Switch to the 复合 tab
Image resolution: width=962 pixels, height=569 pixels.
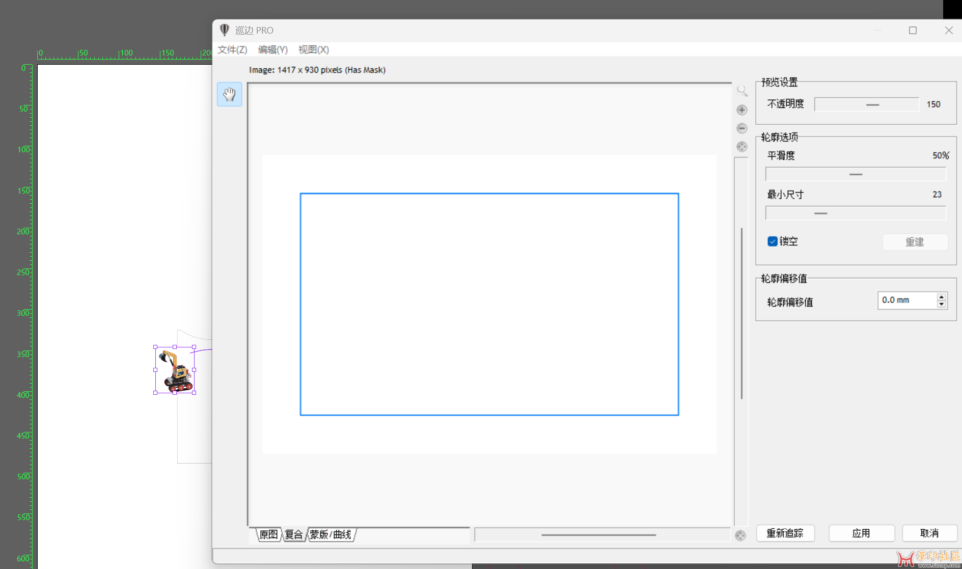pos(294,534)
